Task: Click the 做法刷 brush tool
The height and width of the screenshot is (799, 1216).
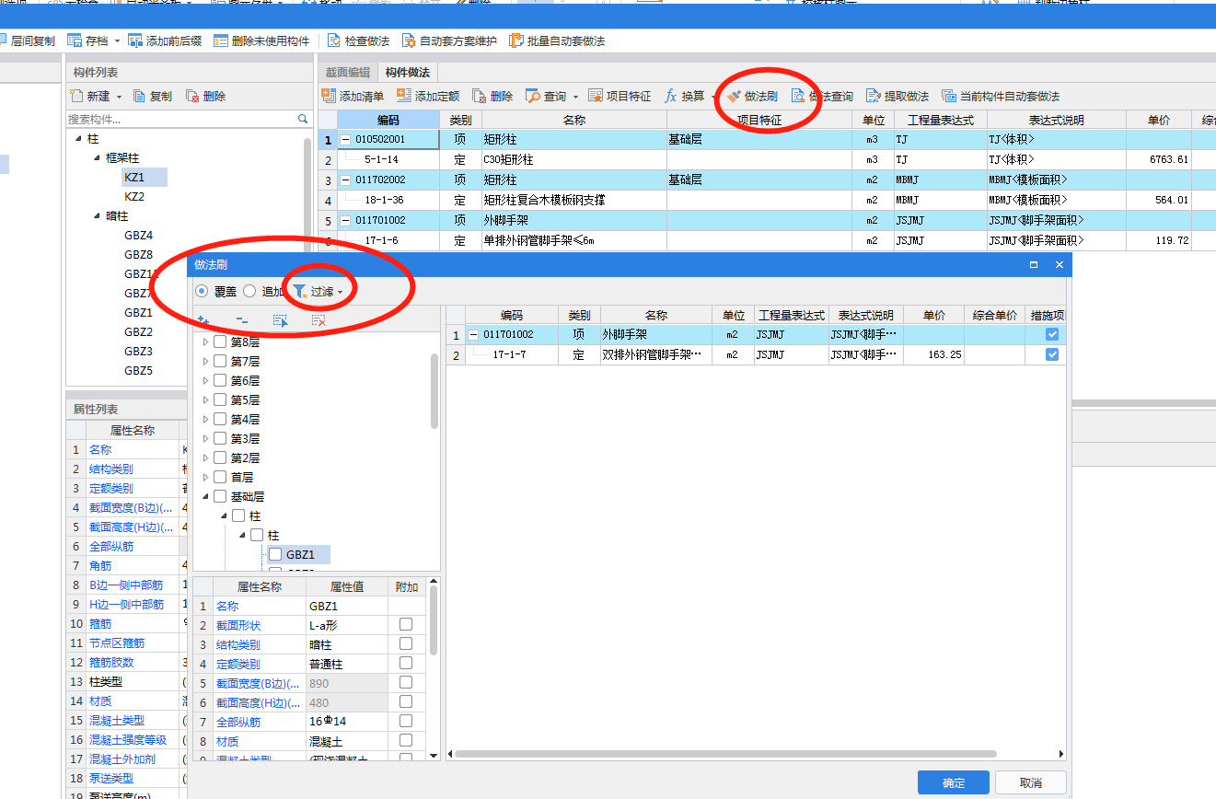Action: [752, 96]
